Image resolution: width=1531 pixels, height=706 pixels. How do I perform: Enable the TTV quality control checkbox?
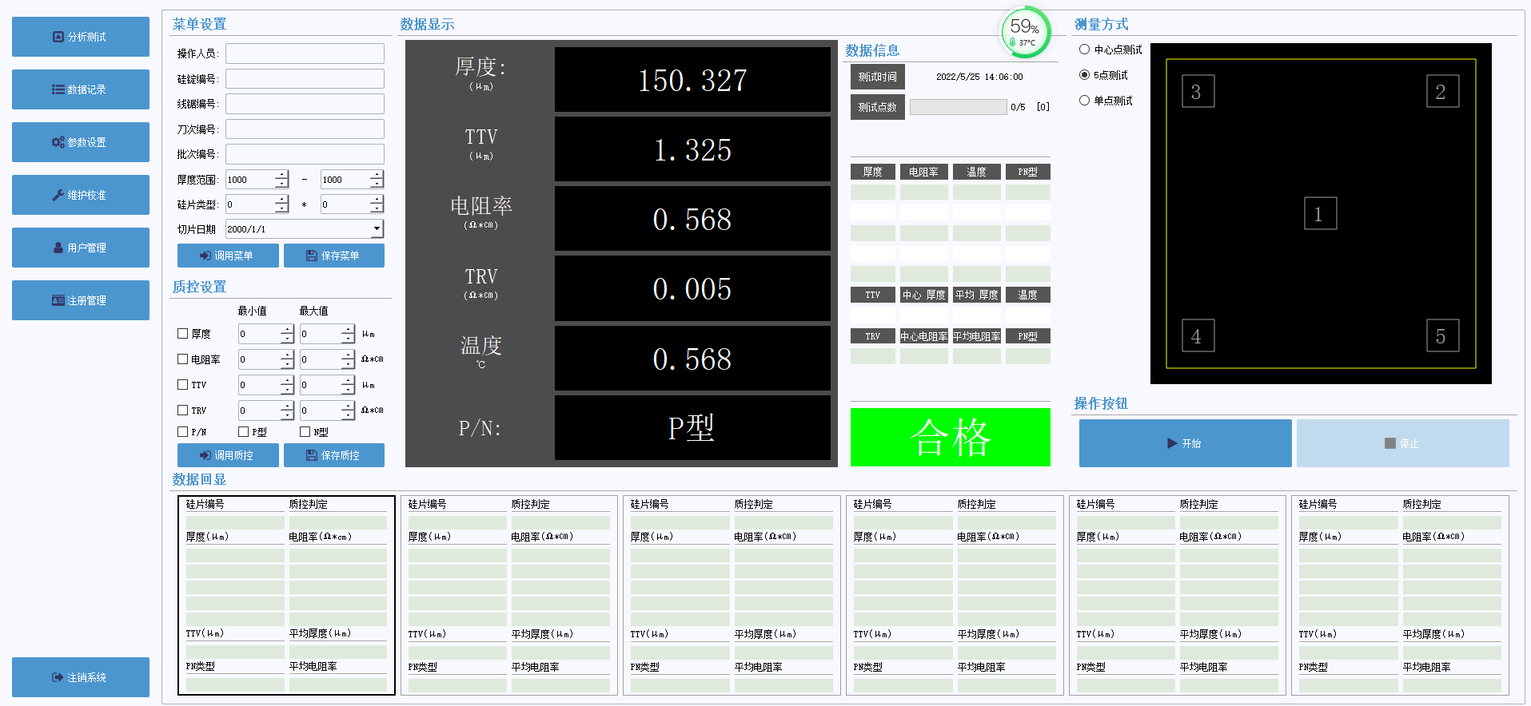pyautogui.click(x=182, y=385)
